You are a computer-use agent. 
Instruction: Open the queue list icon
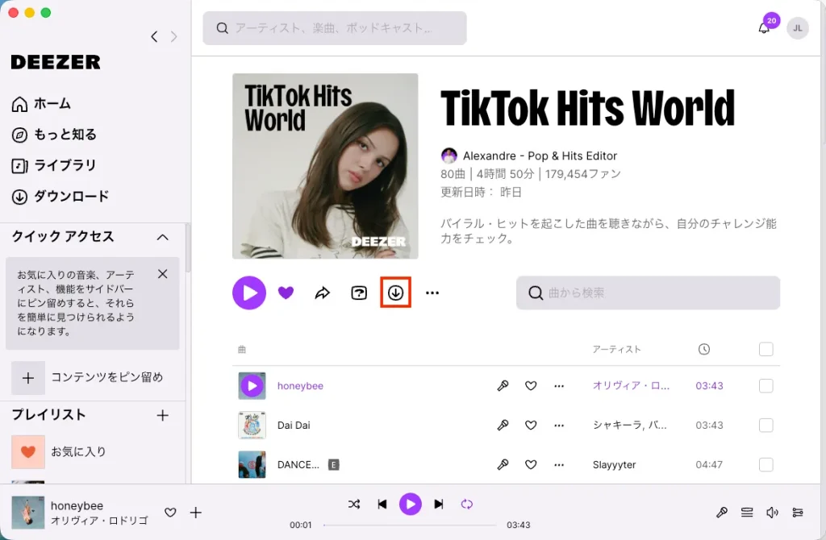(x=747, y=512)
